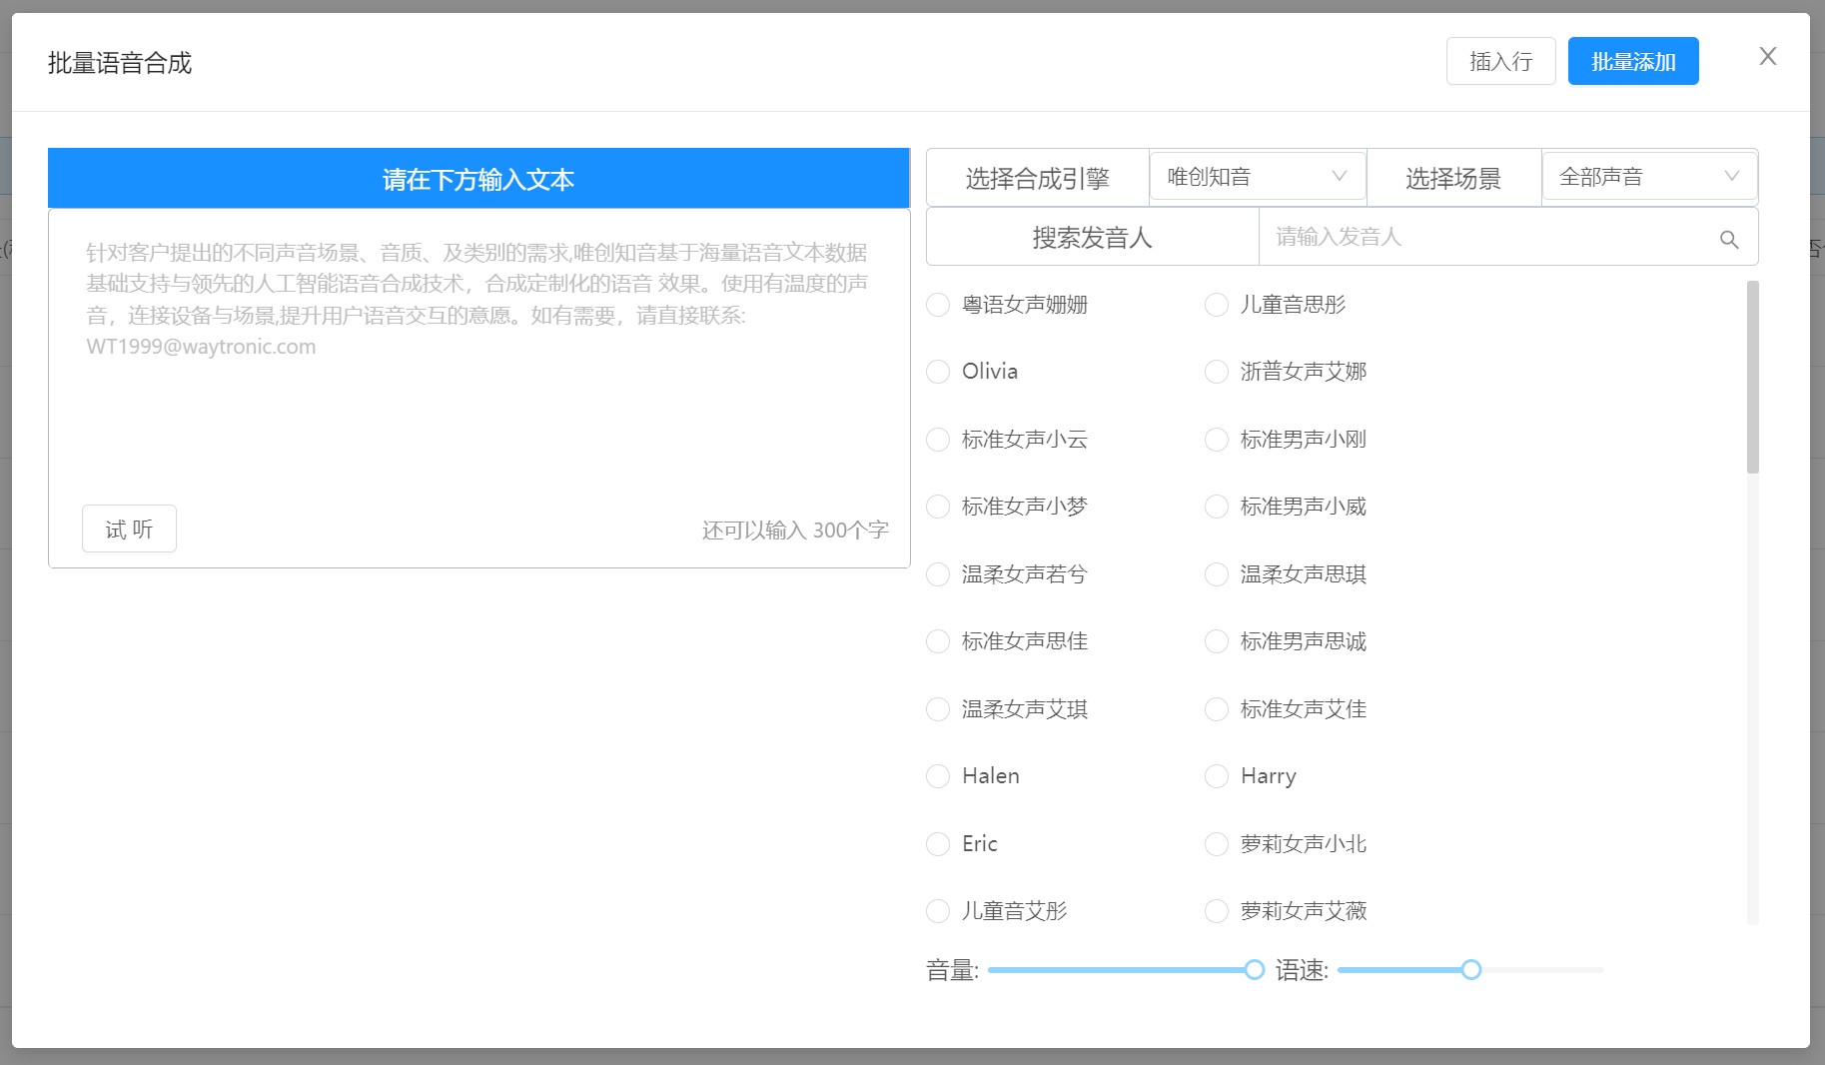The width and height of the screenshot is (1825, 1065).
Task: Select the 粤语女声姗姗 voice
Action: (938, 305)
